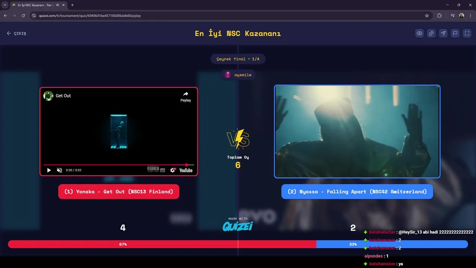Mute the tab using its audio icon
The image size is (476, 268).
click(x=57, y=5)
